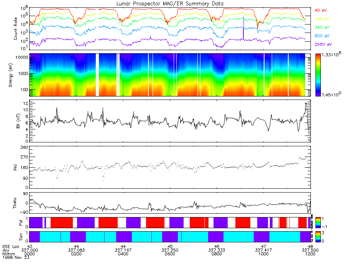This screenshot has height=268, width=345.
Task: Click the '327.000' day-of-year tick label
Action: click(x=30, y=250)
